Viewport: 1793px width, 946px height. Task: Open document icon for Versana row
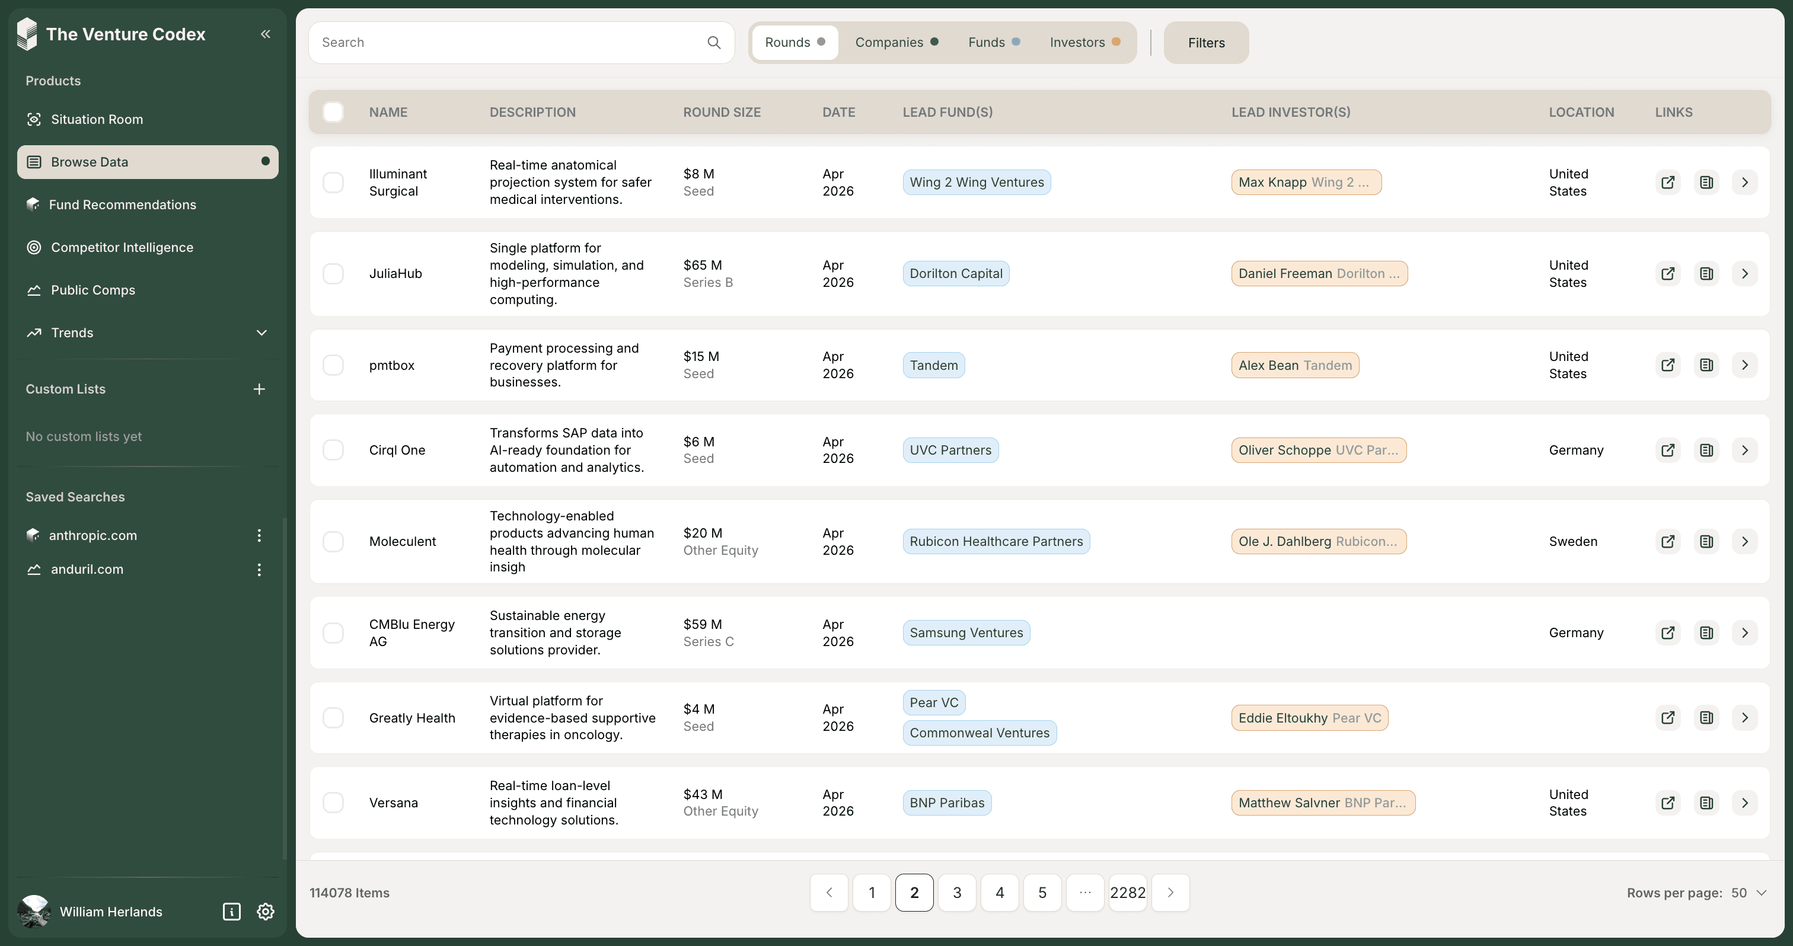(x=1706, y=803)
